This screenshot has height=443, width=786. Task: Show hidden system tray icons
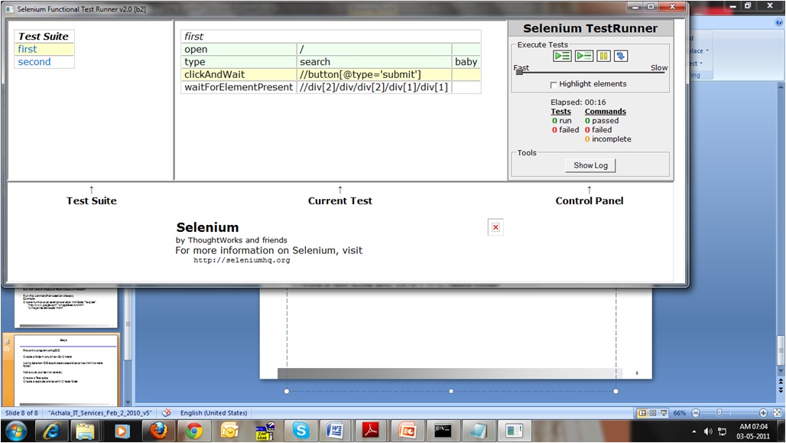coord(693,432)
